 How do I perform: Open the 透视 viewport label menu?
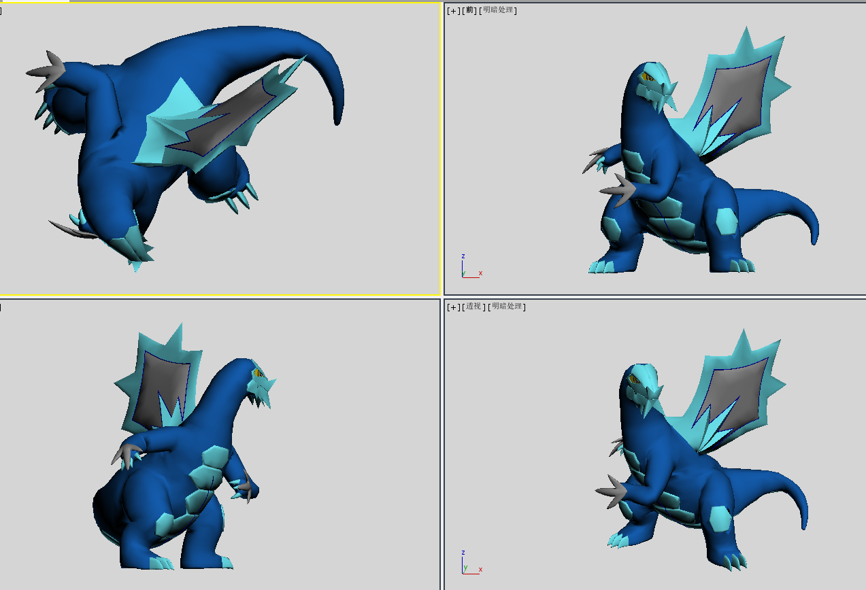[474, 306]
